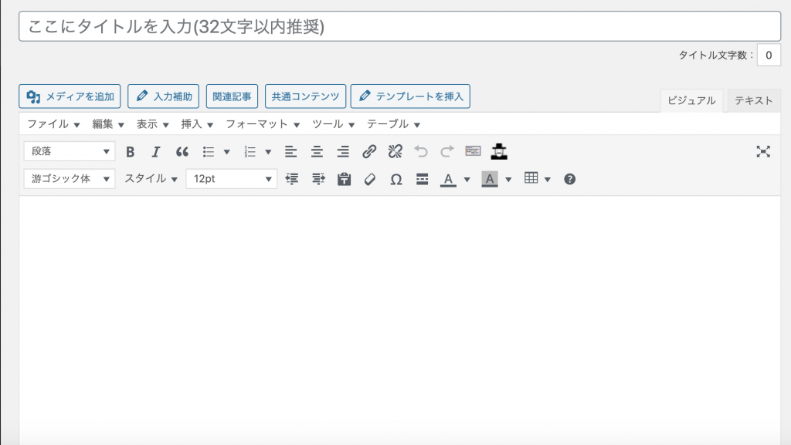Viewport: 791px width, 445px height.
Task: Apply background color with highlighted A icon
Action: tap(489, 179)
